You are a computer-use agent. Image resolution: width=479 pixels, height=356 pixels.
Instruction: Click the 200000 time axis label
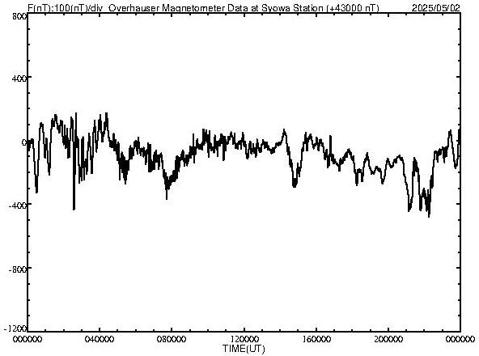point(388,339)
